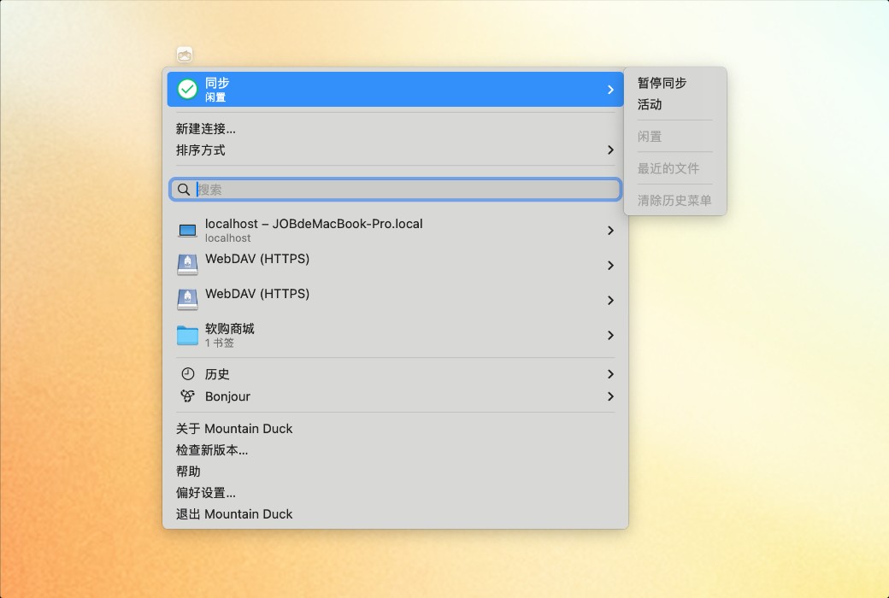This screenshot has height=598, width=889.
Task: Expand the 历史 submenu chevron
Action: (x=610, y=373)
